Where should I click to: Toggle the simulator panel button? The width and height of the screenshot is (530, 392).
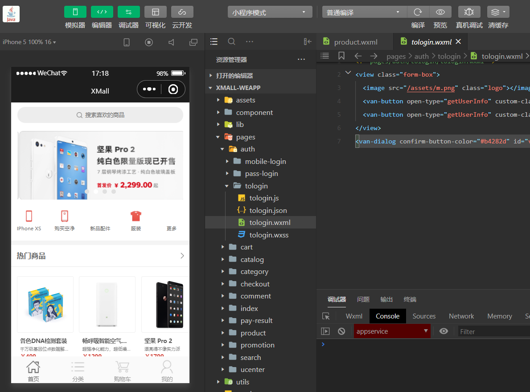[75, 12]
